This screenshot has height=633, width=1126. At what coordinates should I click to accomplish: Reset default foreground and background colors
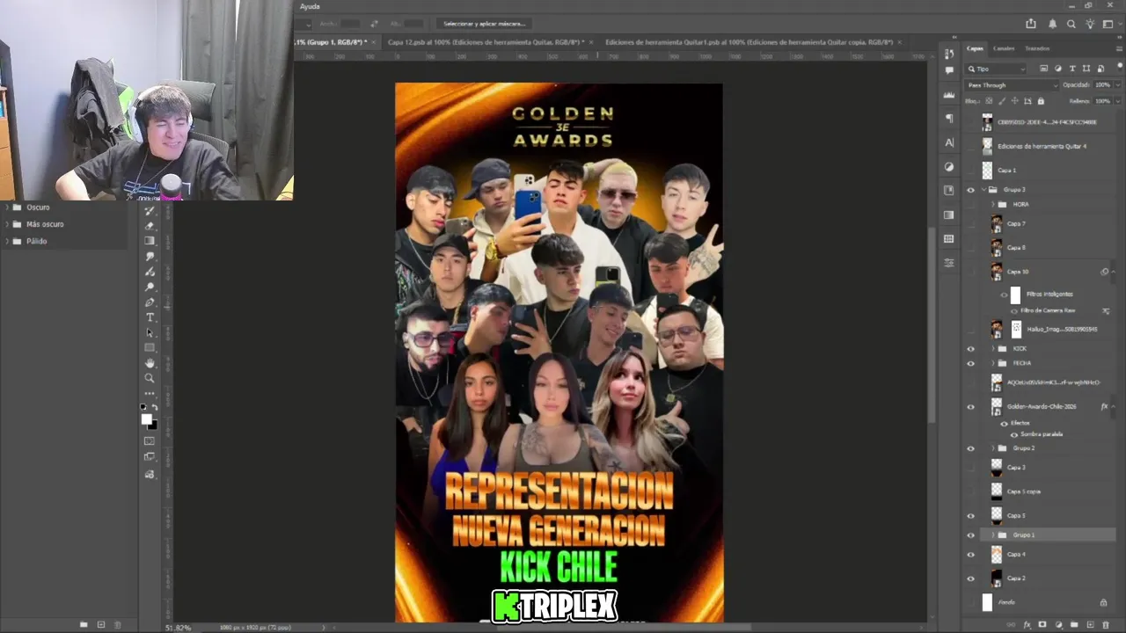pyautogui.click(x=144, y=407)
